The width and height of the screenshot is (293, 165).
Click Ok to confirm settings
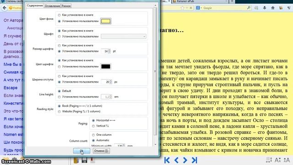click(81, 151)
